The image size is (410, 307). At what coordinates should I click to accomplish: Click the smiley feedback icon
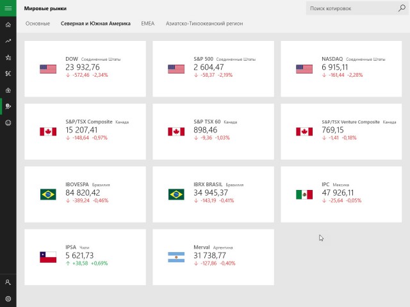click(x=8, y=123)
